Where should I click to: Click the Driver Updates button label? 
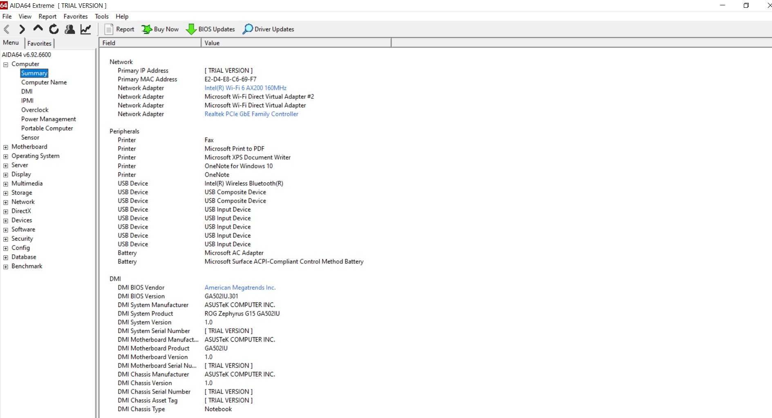274,29
